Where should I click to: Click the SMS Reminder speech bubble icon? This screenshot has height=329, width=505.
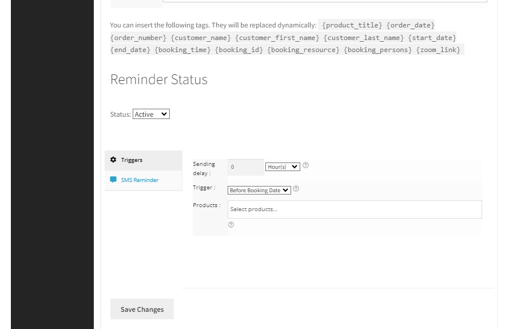click(113, 180)
